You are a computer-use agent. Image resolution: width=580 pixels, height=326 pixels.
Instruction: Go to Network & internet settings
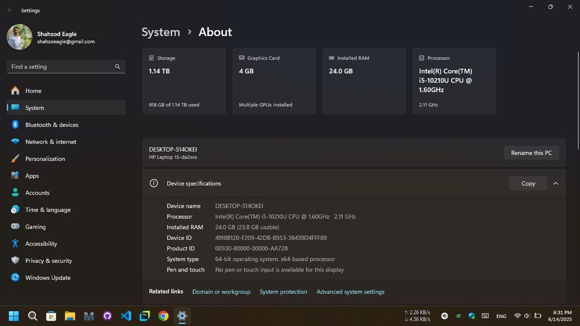[66, 142]
